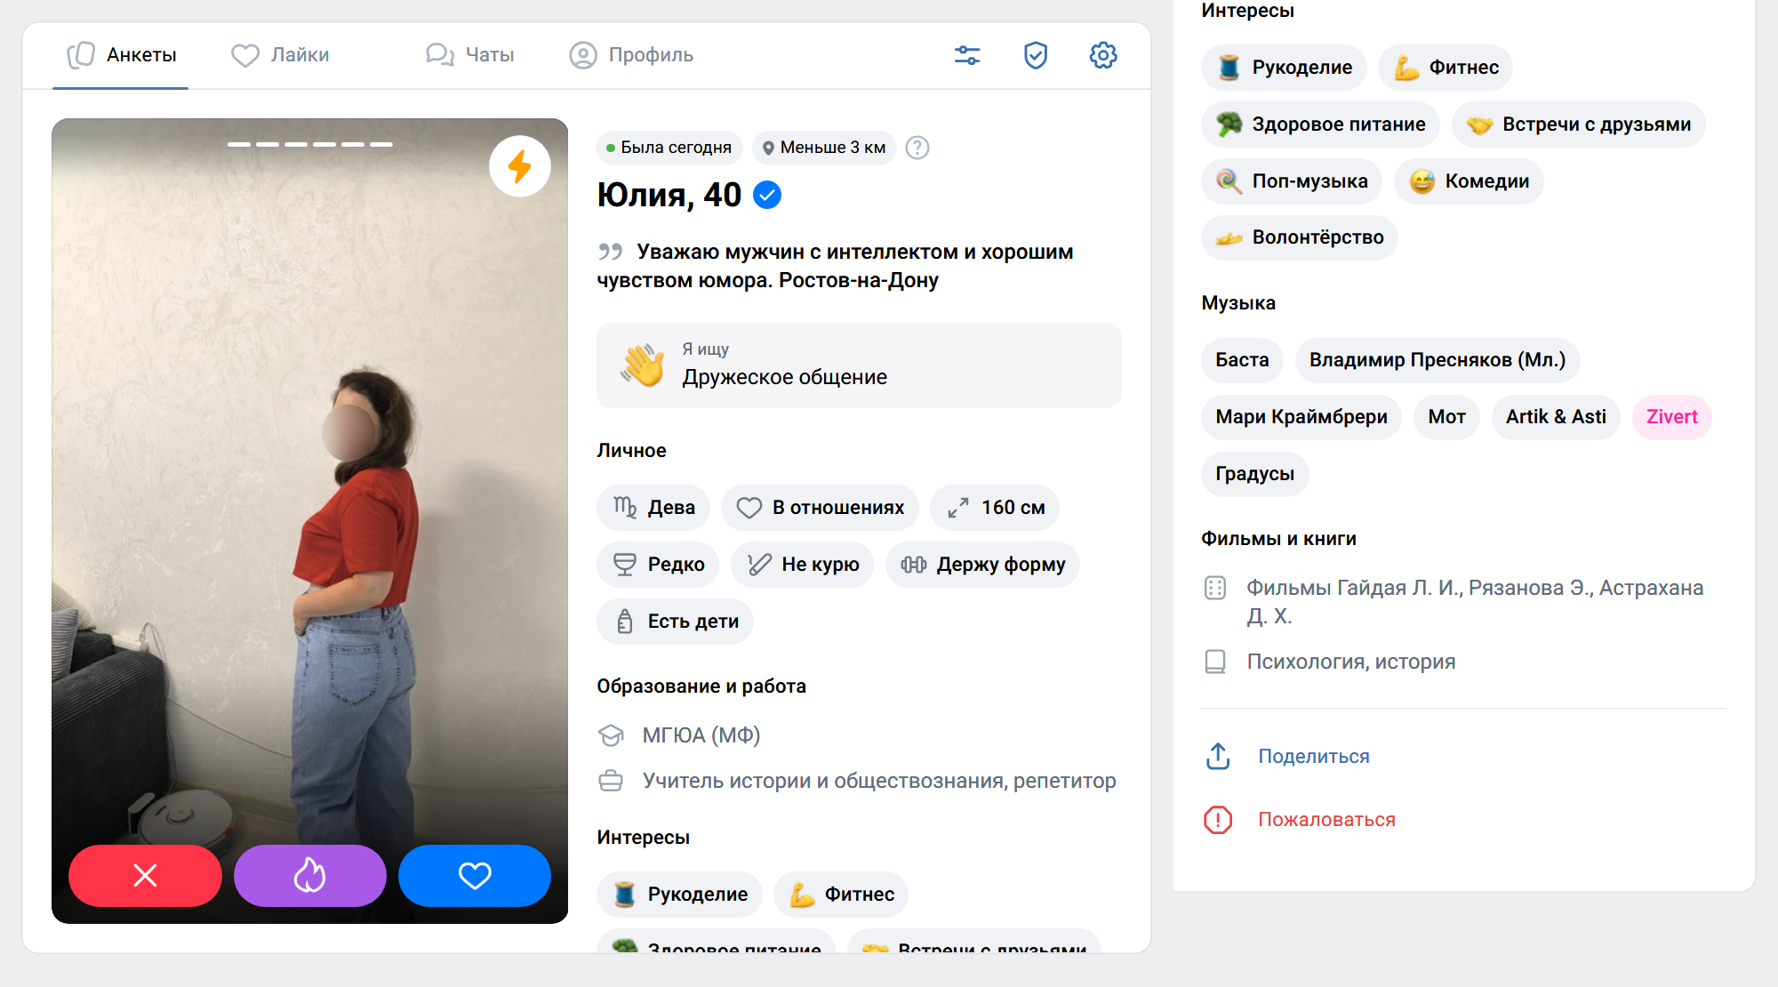The width and height of the screenshot is (1778, 987).
Task: Open settings gear icon
Action: point(1103,55)
